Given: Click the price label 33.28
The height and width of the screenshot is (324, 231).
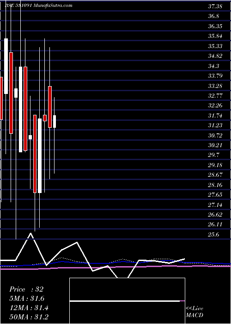Looking at the screenshot, I should pos(215,86).
